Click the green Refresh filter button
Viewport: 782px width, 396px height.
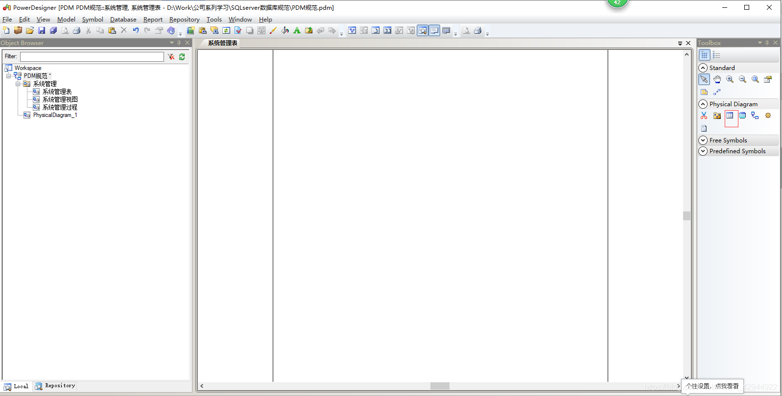[182, 57]
